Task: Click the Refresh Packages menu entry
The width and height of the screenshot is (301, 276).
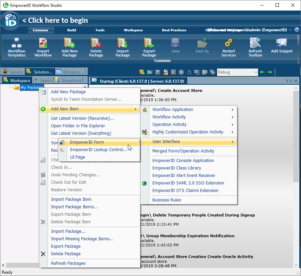Action: [68, 263]
